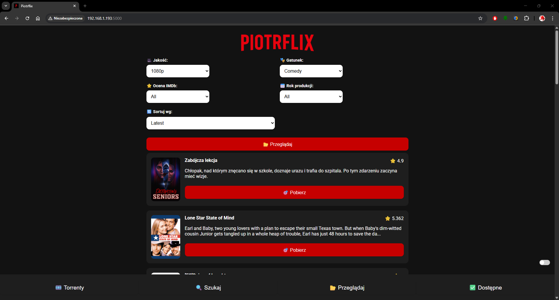Bookmark this page with star icon

[x=480, y=18]
